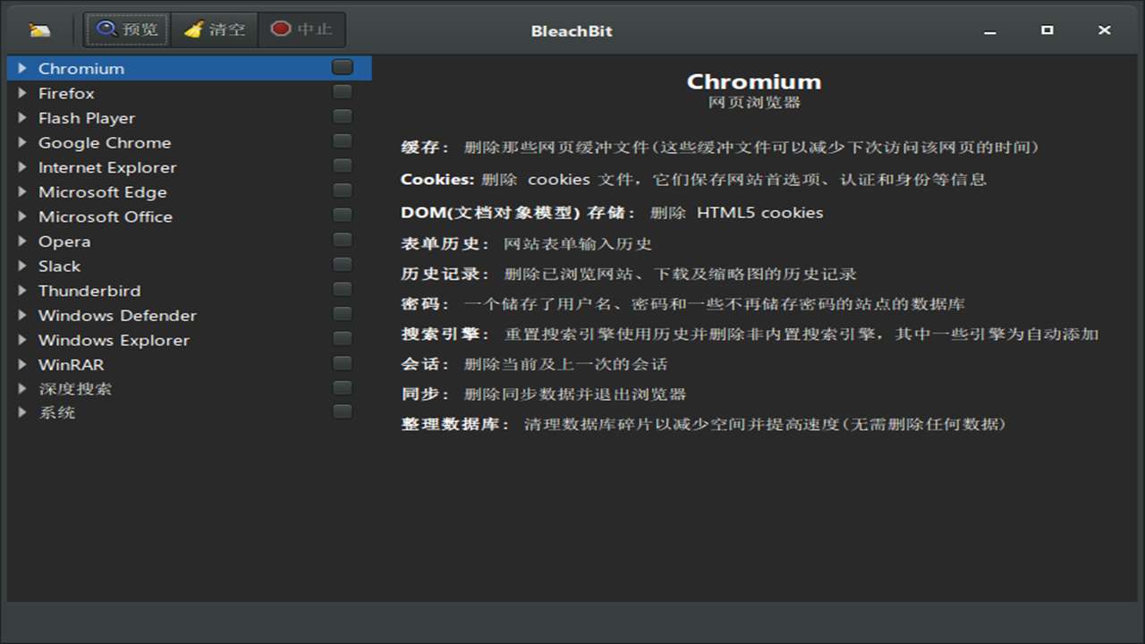Viewport: 1145px width, 644px height.
Task: Click the Preview (预览) magnifier icon
Action: (x=107, y=28)
